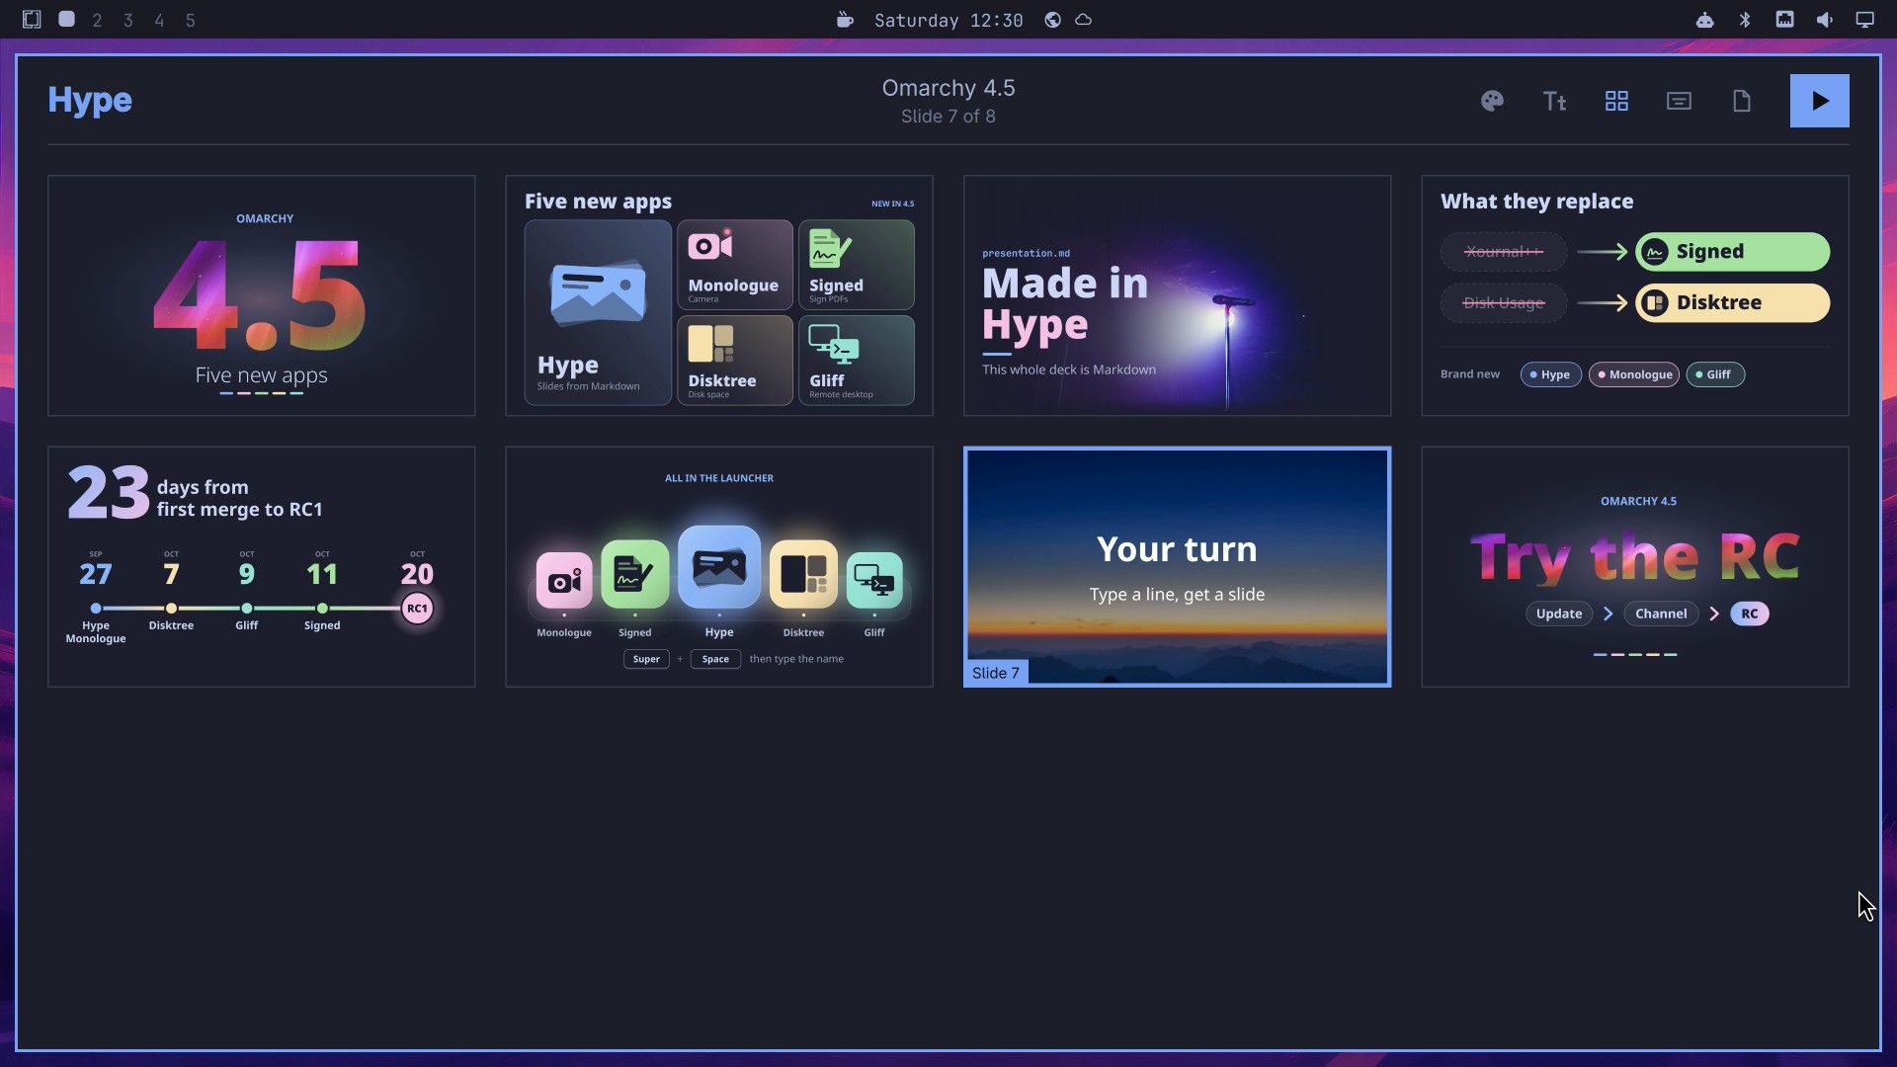This screenshot has width=1897, height=1067.
Task: Click the system monitor tray icon
Action: pos(1784,19)
